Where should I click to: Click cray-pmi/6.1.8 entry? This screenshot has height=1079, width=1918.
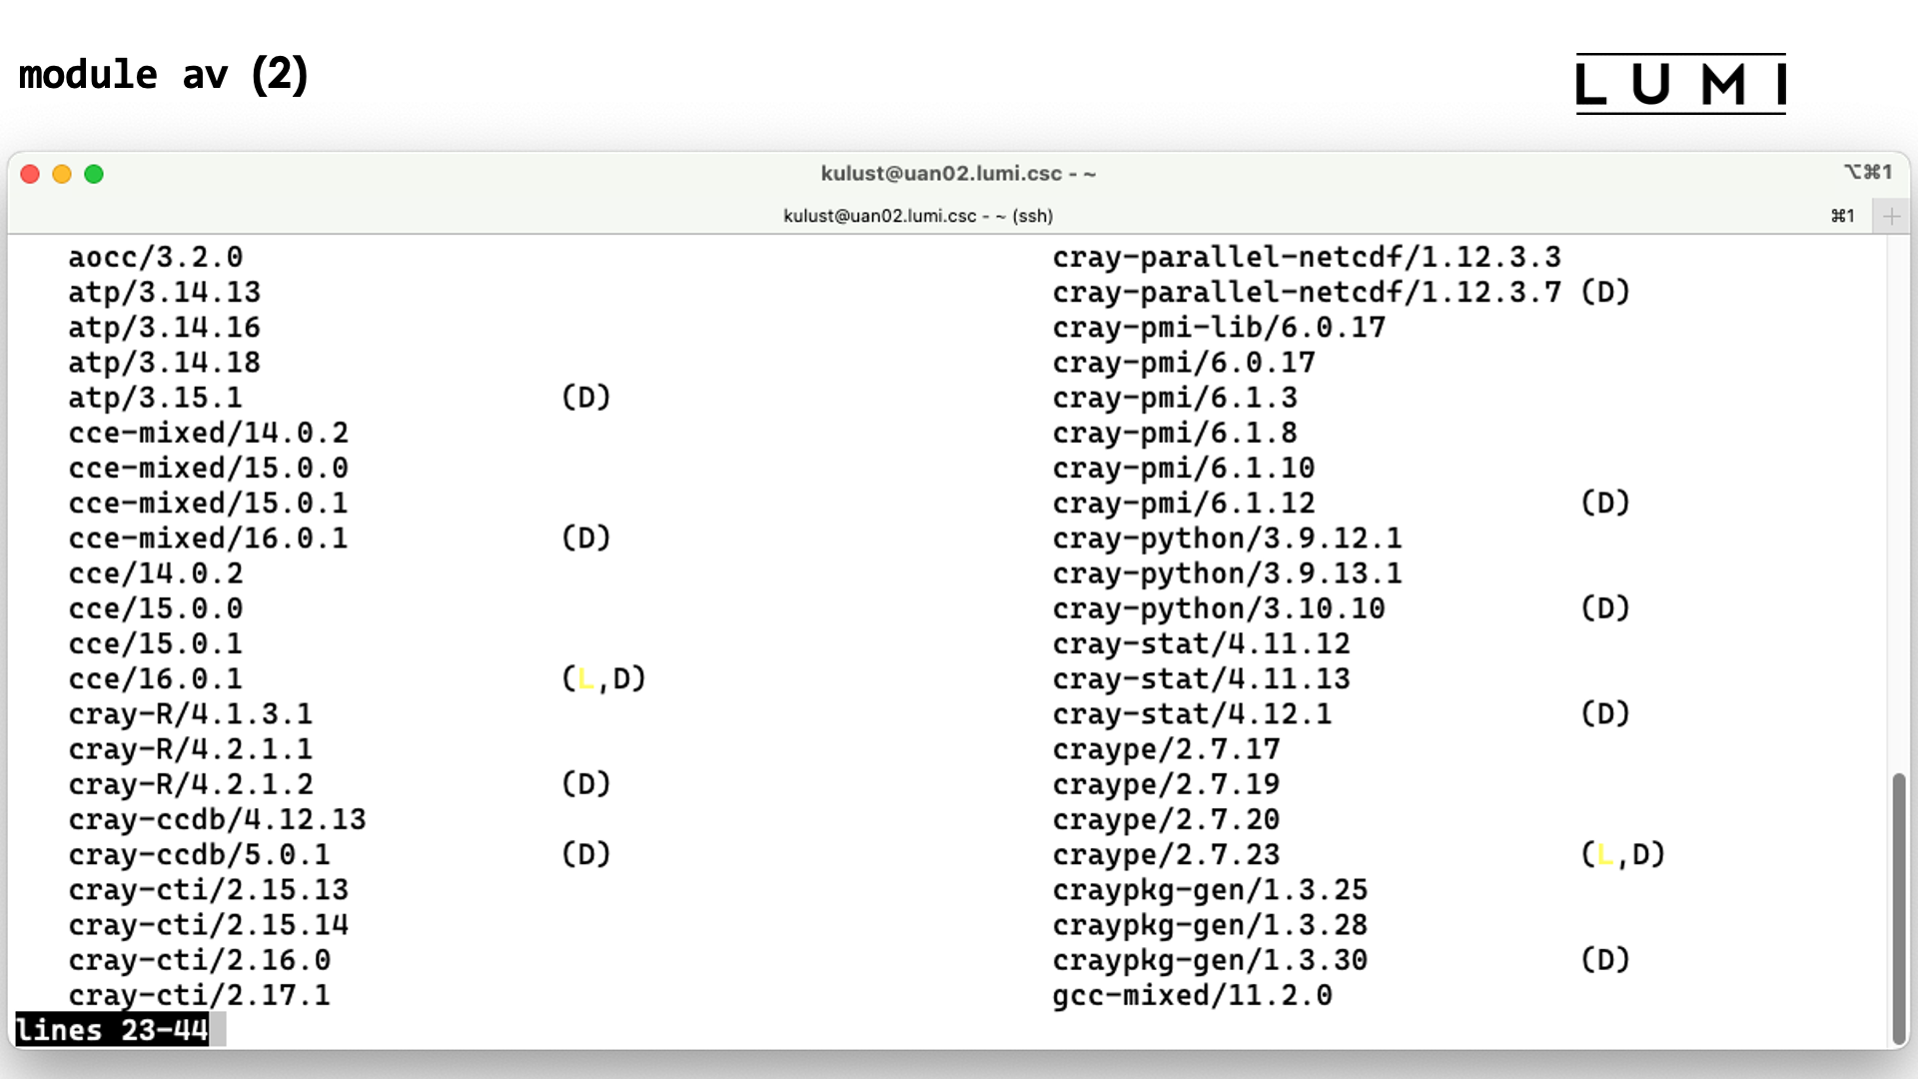(1175, 433)
